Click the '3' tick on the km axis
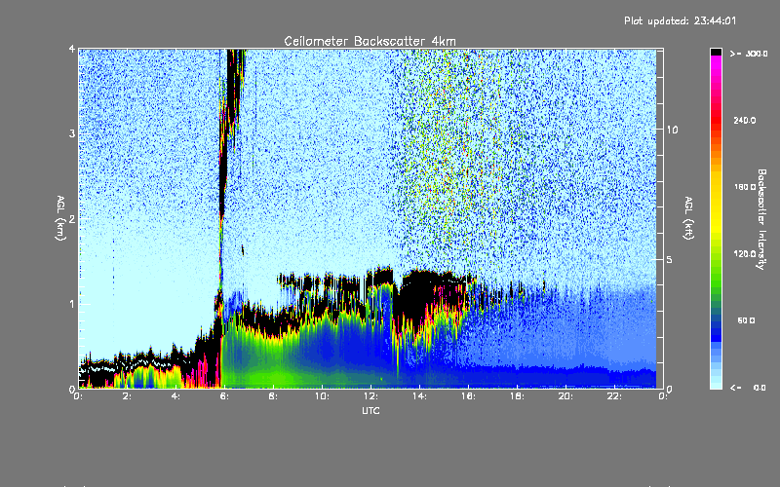This screenshot has height=487, width=780. pos(72,134)
